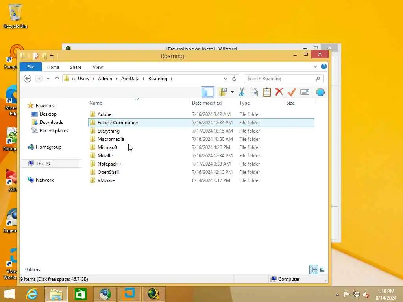Viewport: 403px width, 302px height.
Task: Open the Home ribbon tab
Action: (x=53, y=67)
